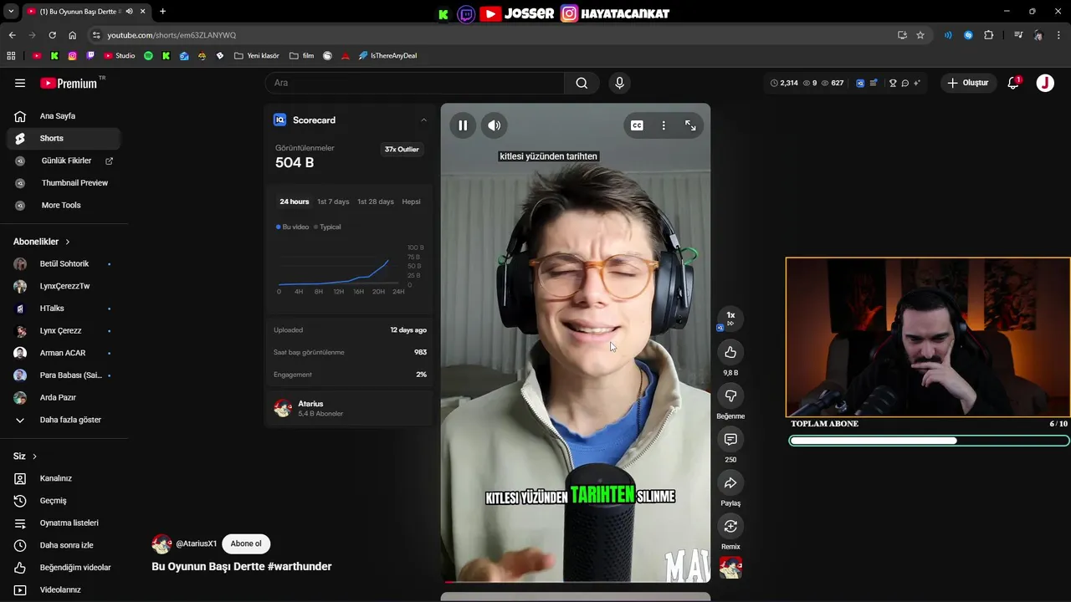Screen dimensions: 1071x602
Task: Open the Chrome three-dot menu
Action: [1059, 35]
